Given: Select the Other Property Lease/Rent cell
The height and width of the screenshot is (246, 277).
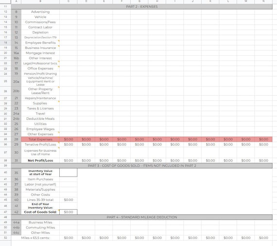Looking at the screenshot, I should click(x=40, y=91).
